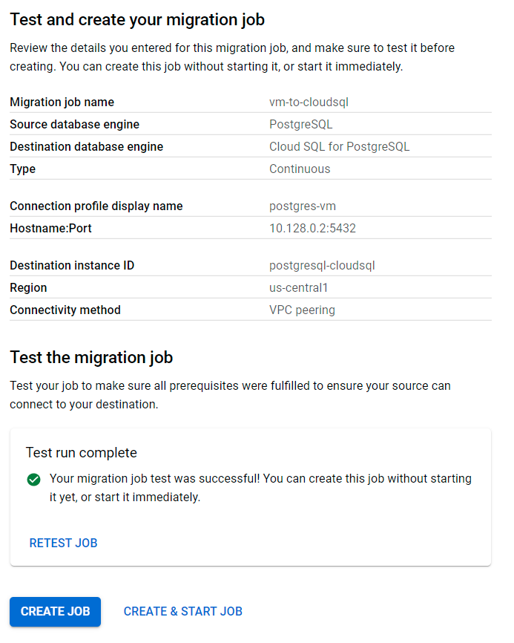Select CREATE & START JOB
The height and width of the screenshot is (643, 514).
tap(182, 611)
